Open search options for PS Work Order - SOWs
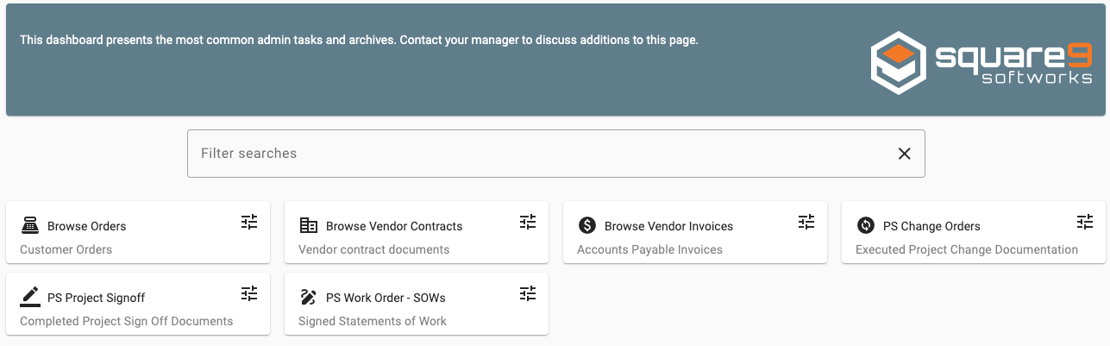Screen dimensions: 1110x346 [x=528, y=293]
